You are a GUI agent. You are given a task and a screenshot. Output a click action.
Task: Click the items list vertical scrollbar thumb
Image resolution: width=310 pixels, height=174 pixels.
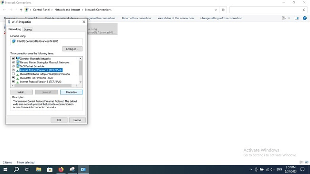coord(80,68)
